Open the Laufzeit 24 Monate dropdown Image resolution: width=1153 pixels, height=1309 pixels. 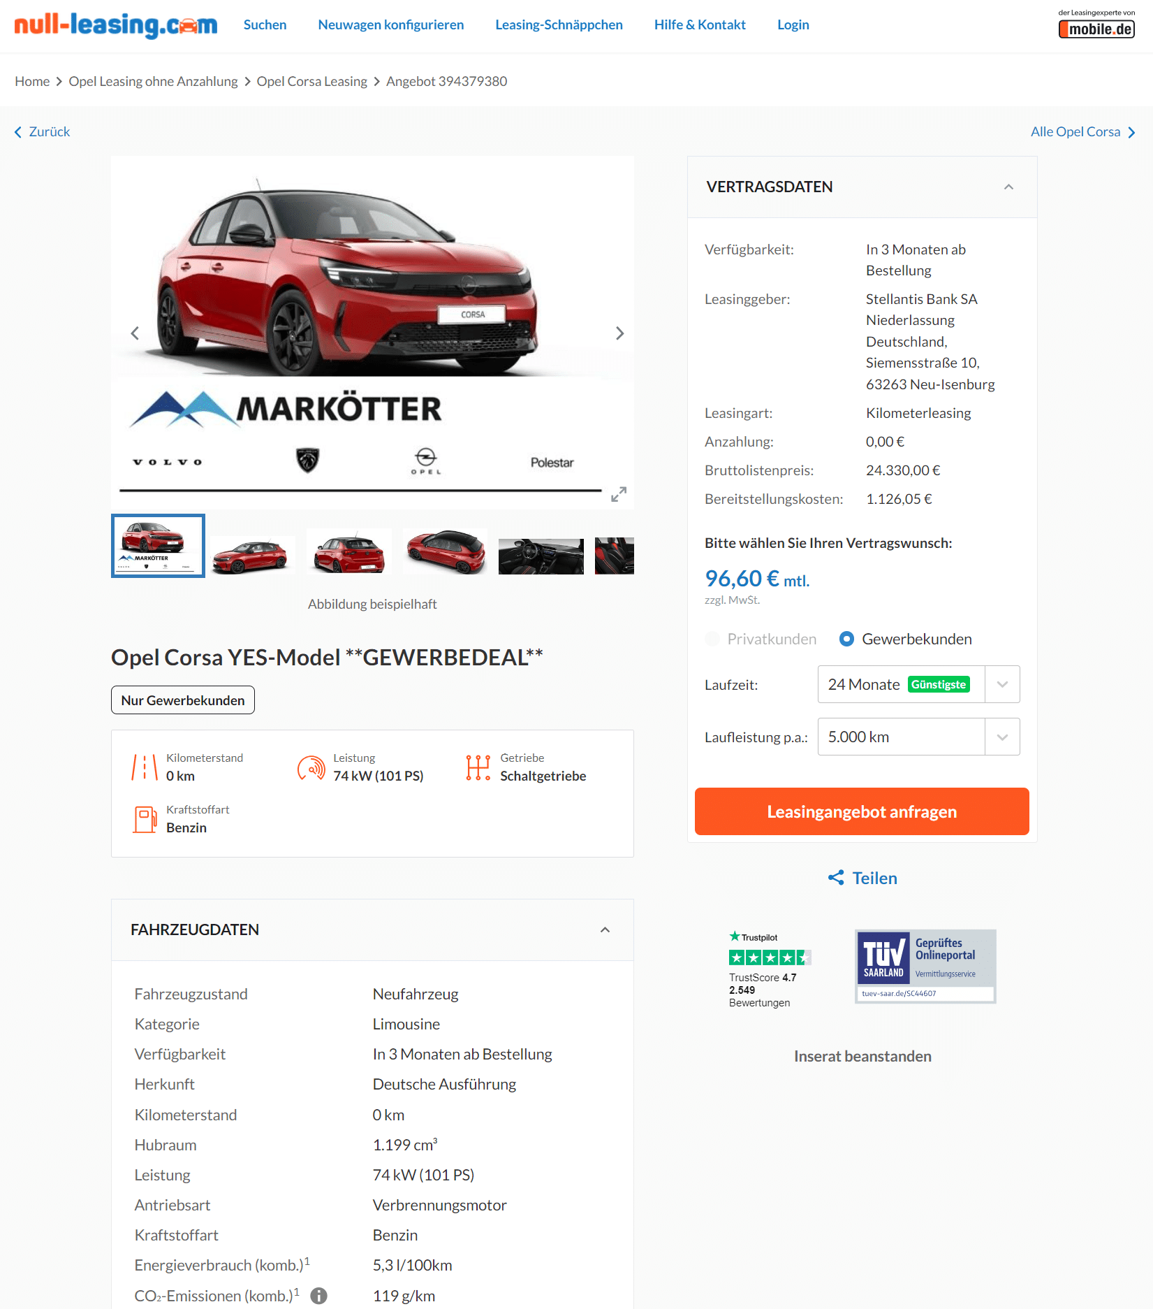tap(918, 684)
